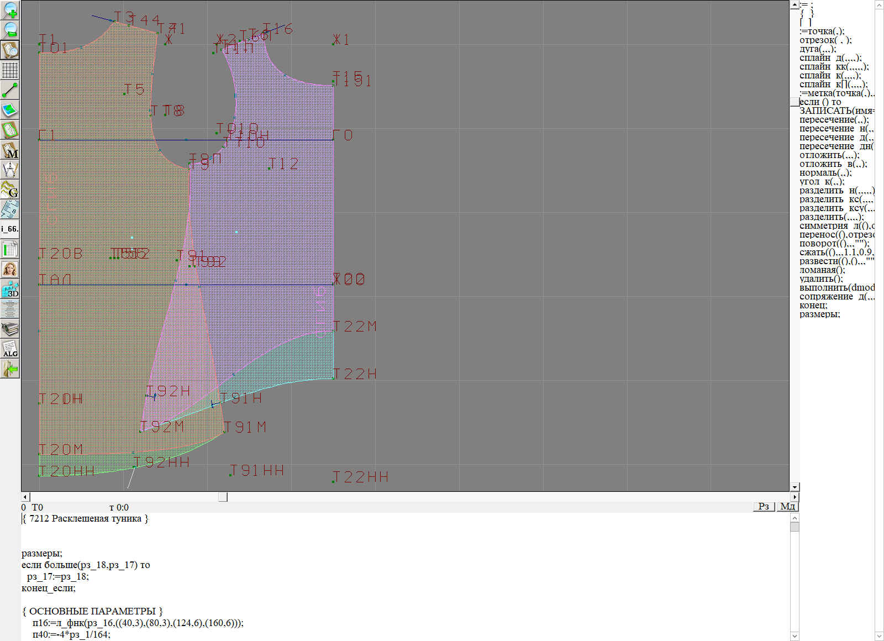Screen dimensions: 884x641
Task: Click the Рз button
Action: pos(764,506)
